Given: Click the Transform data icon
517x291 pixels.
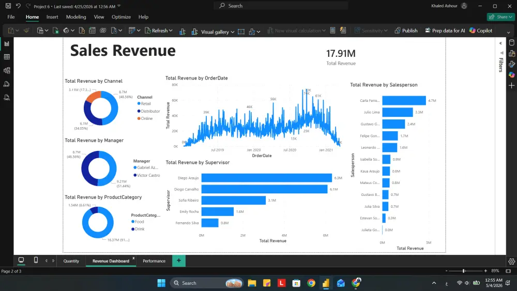Looking at the screenshot, I should coord(132,30).
